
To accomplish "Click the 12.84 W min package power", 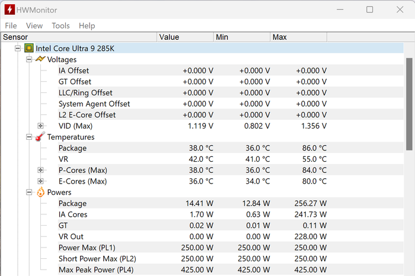I will 256,203.
